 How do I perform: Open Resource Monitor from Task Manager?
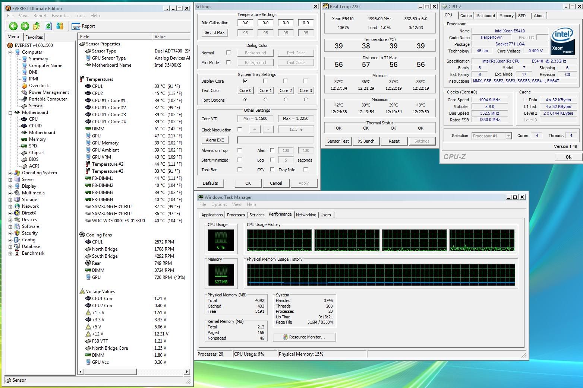[304, 337]
